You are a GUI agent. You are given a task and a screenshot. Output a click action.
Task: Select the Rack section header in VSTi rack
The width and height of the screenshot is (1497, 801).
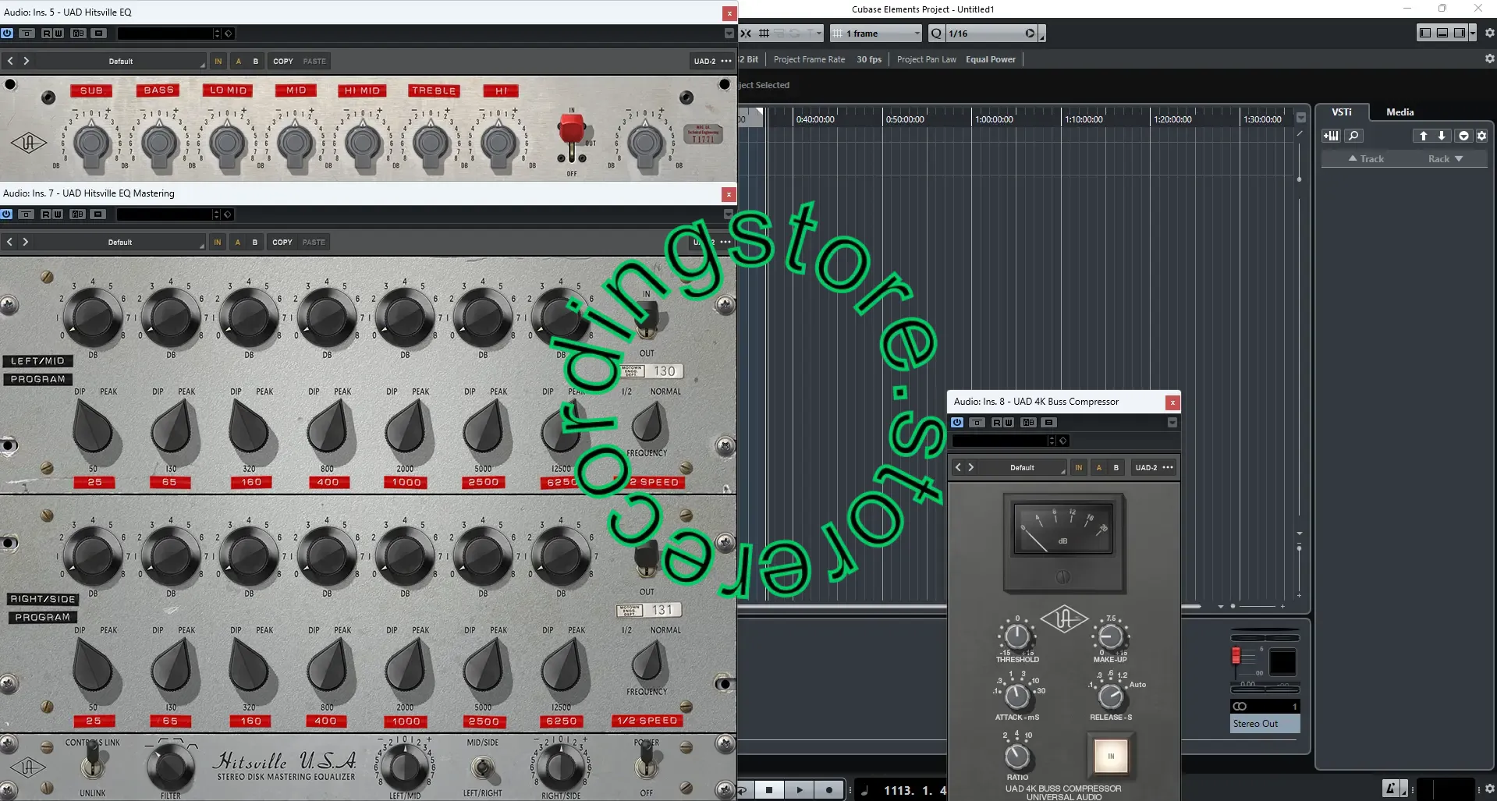[1446, 158]
